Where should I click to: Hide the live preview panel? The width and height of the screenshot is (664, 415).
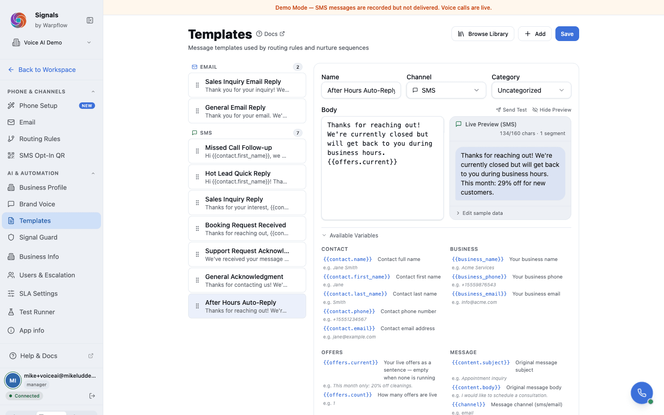click(x=552, y=110)
